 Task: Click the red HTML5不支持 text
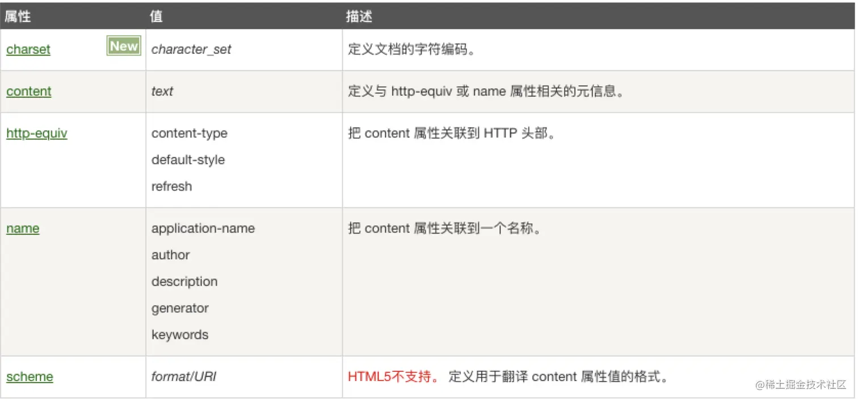click(393, 376)
